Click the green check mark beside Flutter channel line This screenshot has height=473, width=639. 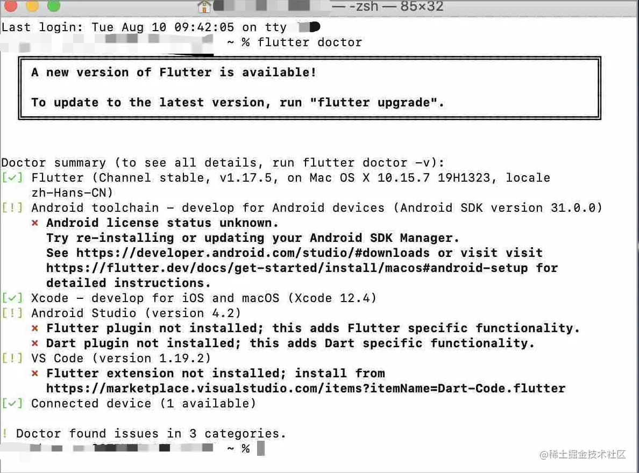coord(12,177)
